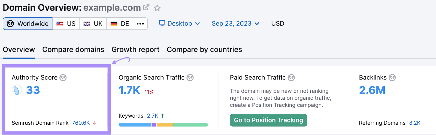The image size is (436, 135).
Task: Show more countries with ellipsis button
Action: click(x=140, y=24)
